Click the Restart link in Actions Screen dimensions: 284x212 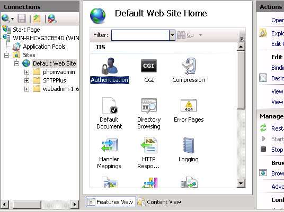pyautogui.click(x=278, y=128)
